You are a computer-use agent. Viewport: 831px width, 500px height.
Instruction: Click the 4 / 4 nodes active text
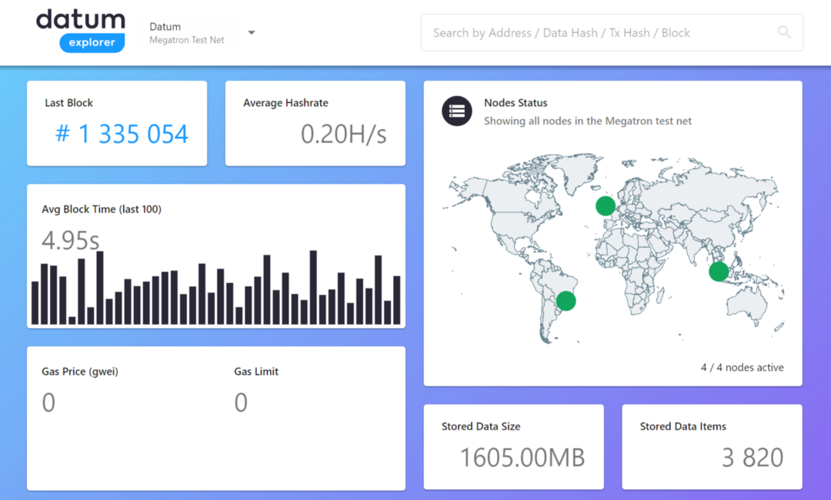[742, 367]
